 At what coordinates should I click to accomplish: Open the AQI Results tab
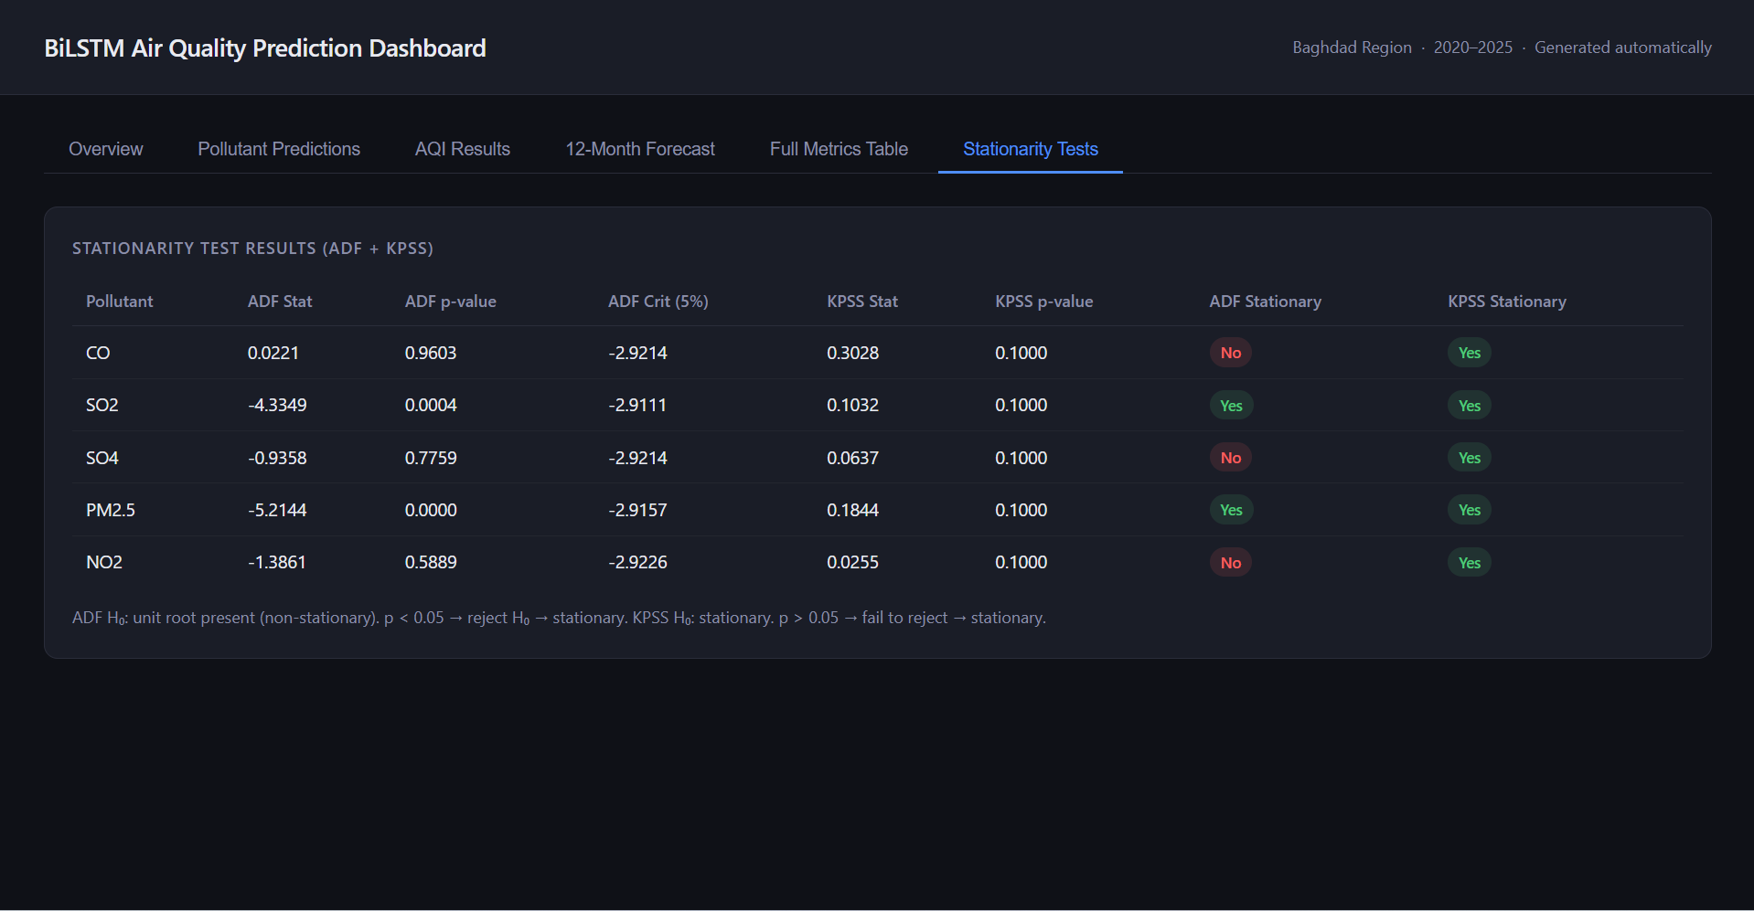[x=463, y=149]
